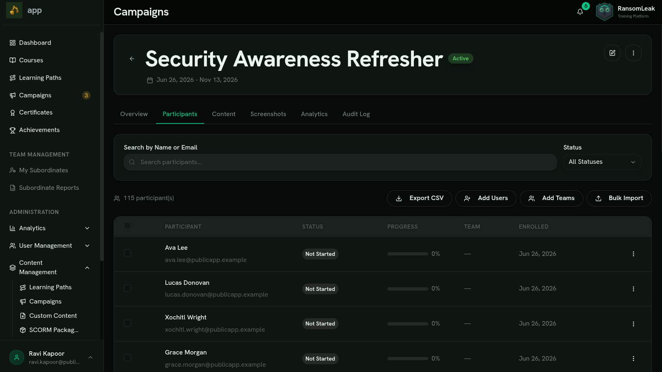Screen dimensions: 662x372
Task: Open the Audit Log tab
Action: tap(356, 114)
